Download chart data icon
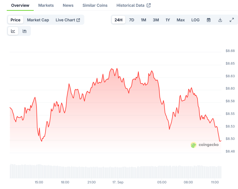Screen dimensions: 238x189 (220, 20)
